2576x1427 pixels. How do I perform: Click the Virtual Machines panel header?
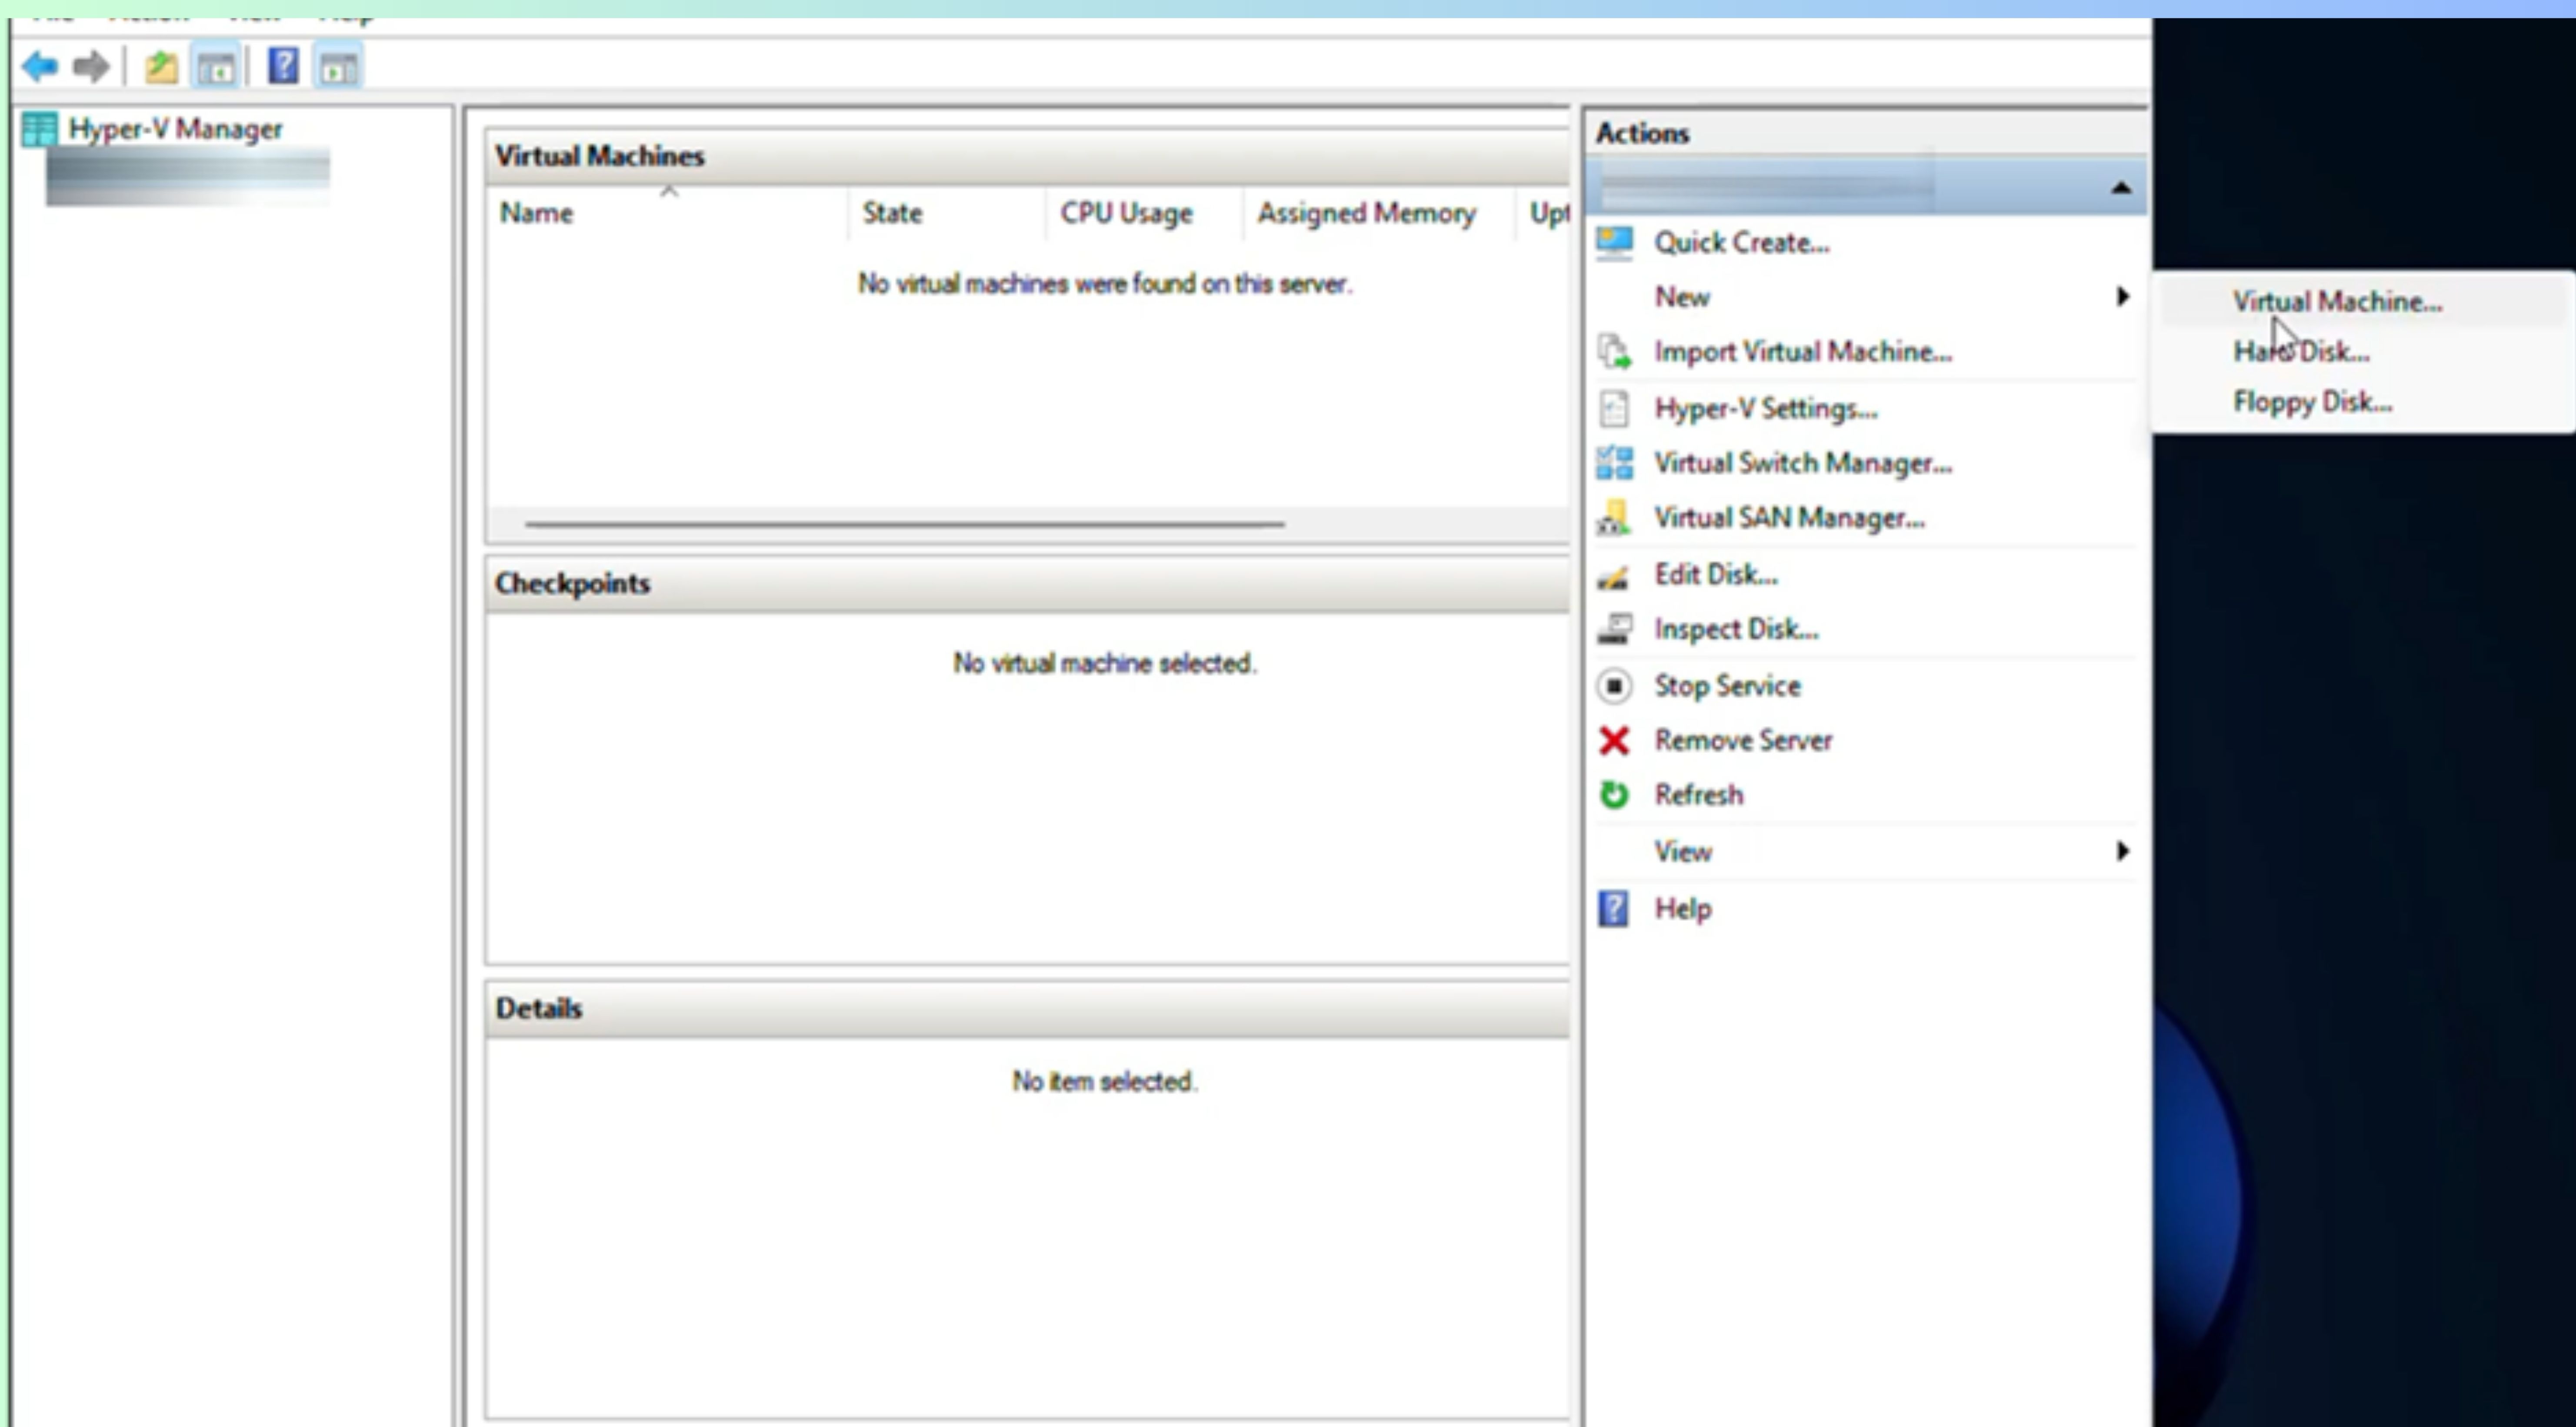pyautogui.click(x=1027, y=156)
